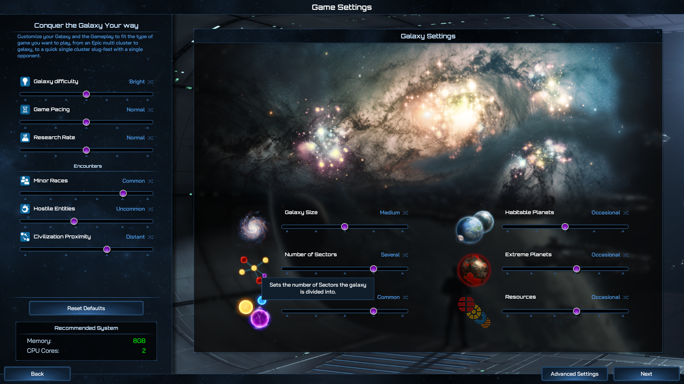The width and height of the screenshot is (684, 384).
Task: Click the Research Rate flask icon
Action: (25, 137)
